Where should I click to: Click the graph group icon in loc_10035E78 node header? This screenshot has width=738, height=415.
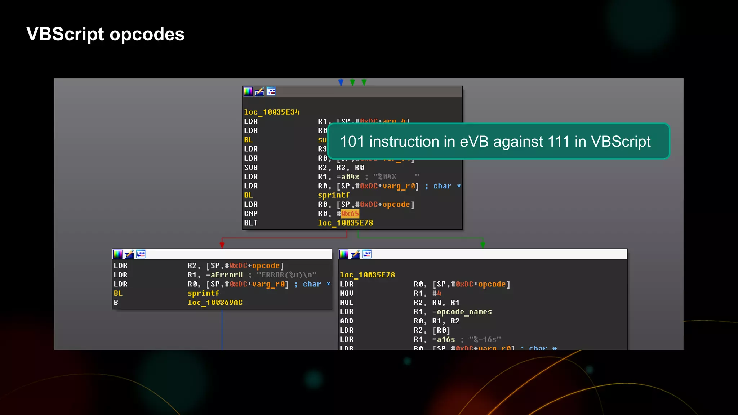(x=367, y=254)
